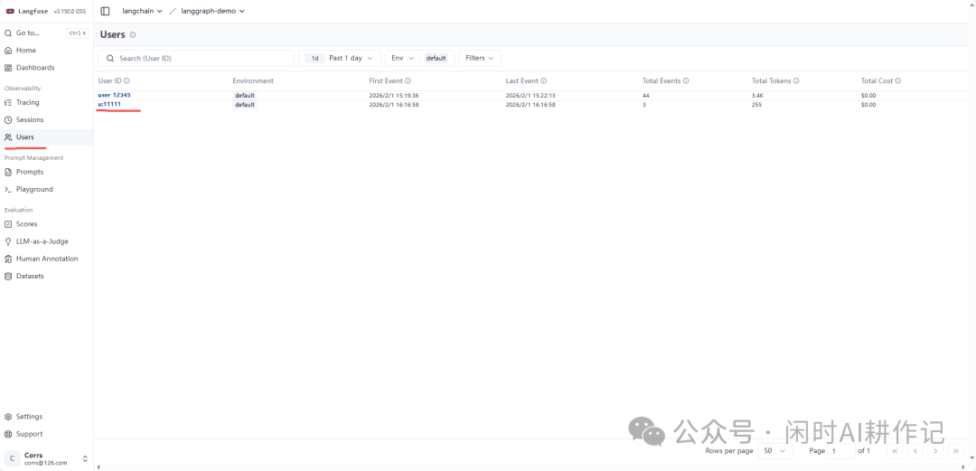Click the Playground terminal icon
The width and height of the screenshot is (976, 471).
8,190
